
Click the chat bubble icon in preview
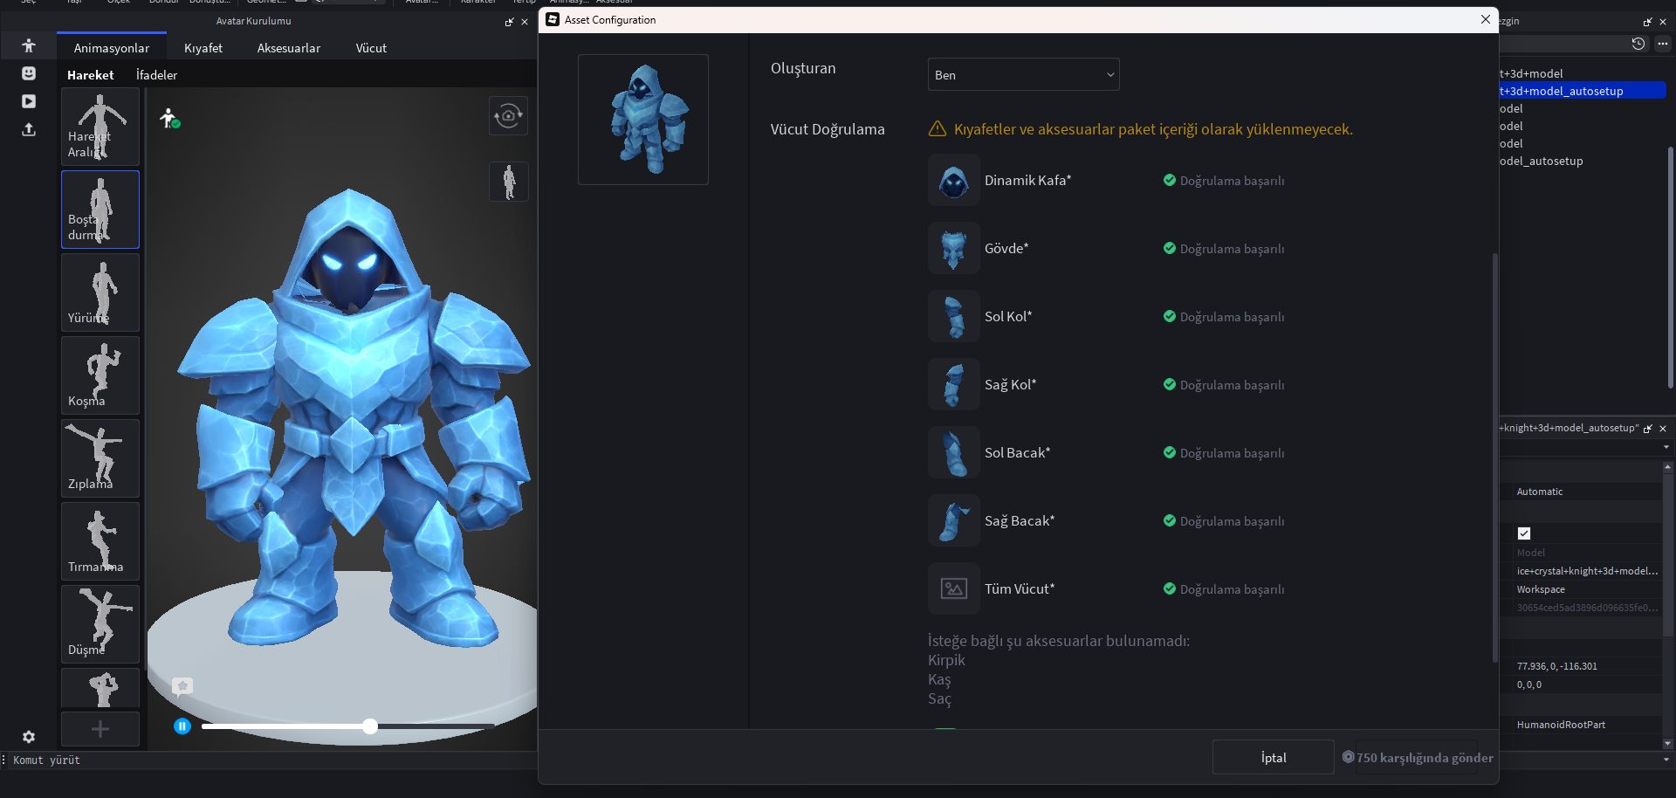182,686
